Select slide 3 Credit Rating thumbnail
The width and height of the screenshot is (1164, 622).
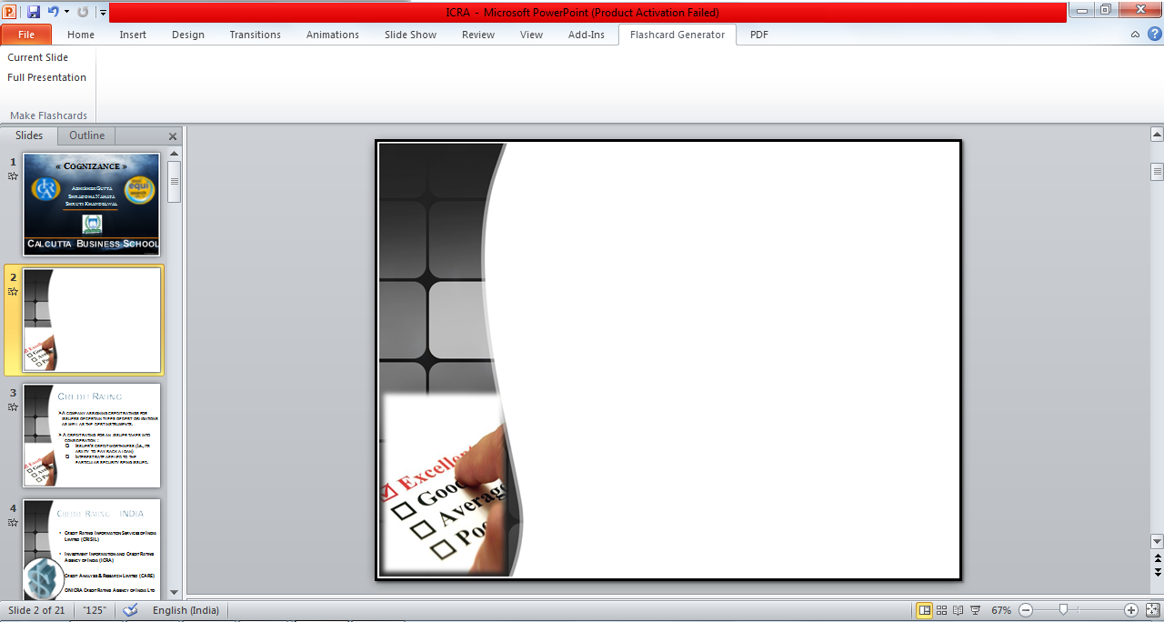pyautogui.click(x=92, y=436)
